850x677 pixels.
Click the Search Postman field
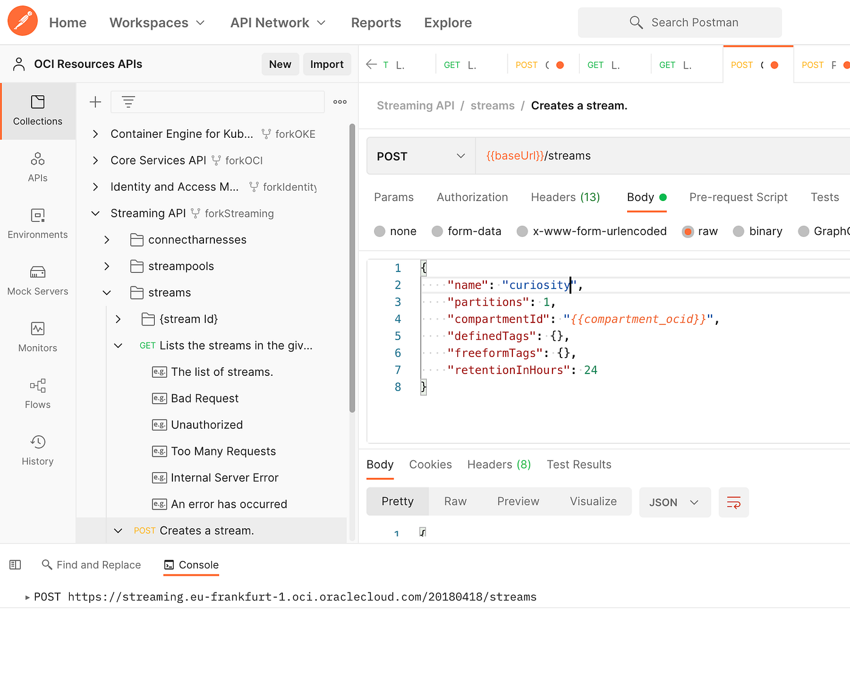pos(679,22)
